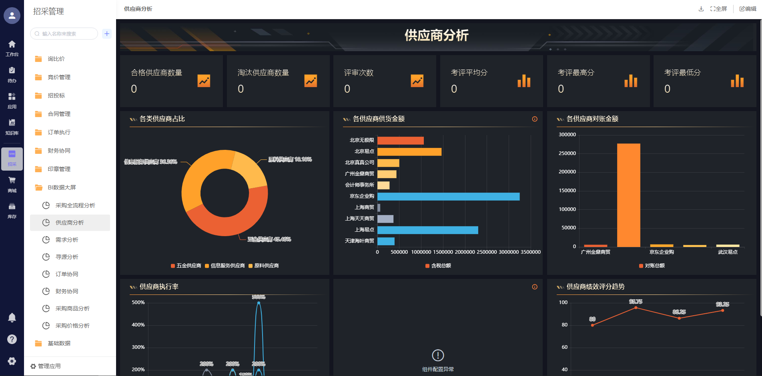Open the 工作台 home icon

(x=12, y=48)
